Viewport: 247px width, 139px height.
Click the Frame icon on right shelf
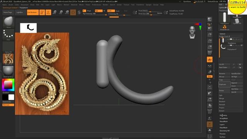coord(210,87)
